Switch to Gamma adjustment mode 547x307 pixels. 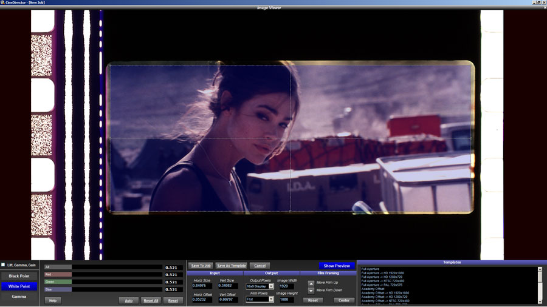(19, 297)
